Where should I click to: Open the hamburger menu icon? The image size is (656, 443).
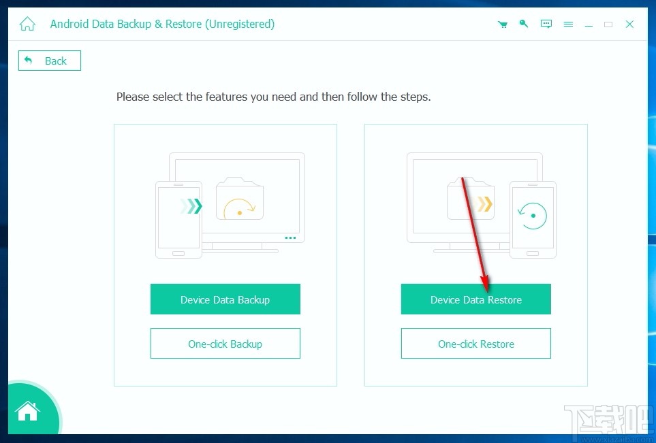tap(568, 24)
